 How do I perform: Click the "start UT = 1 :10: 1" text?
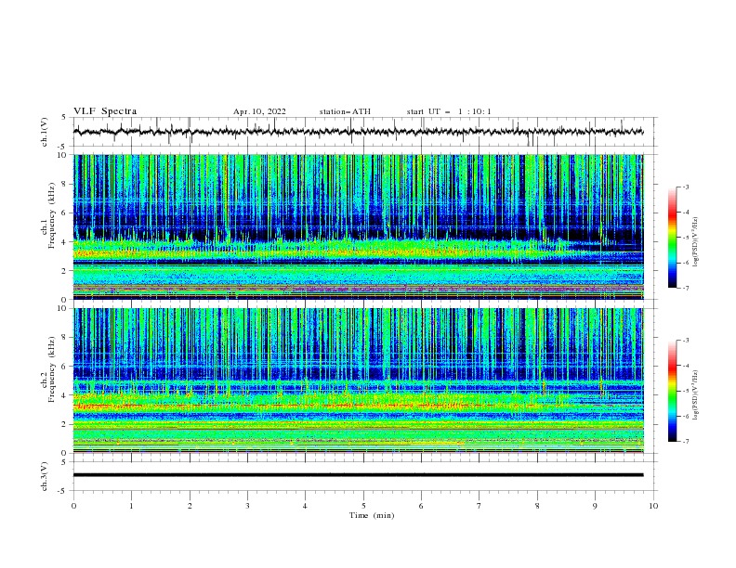coord(449,111)
